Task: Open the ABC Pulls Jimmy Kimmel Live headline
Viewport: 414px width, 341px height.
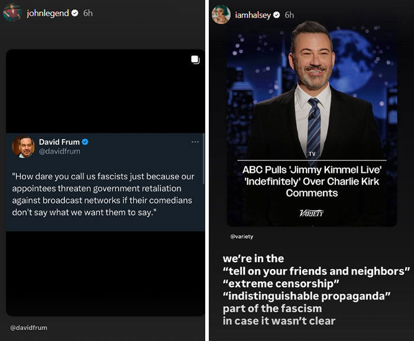Action: (x=312, y=181)
